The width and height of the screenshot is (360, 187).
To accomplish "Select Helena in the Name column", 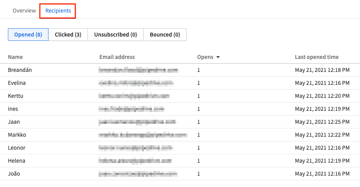I will coord(17,161).
